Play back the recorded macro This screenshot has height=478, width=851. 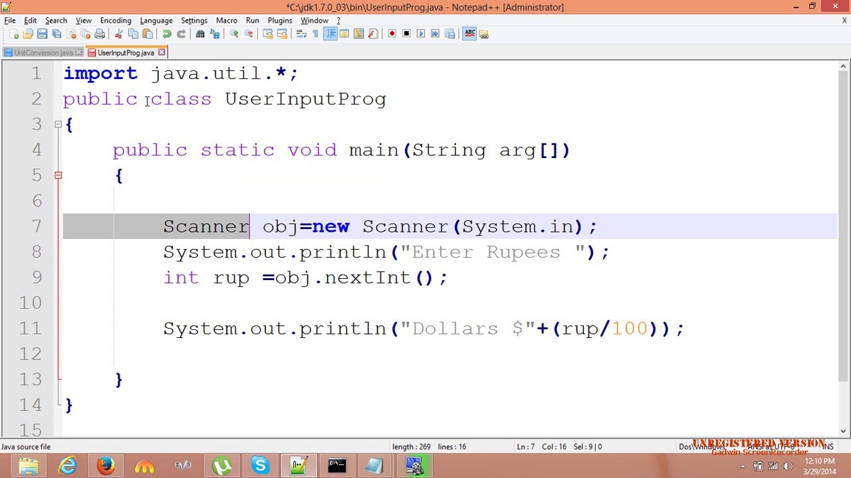pos(421,34)
